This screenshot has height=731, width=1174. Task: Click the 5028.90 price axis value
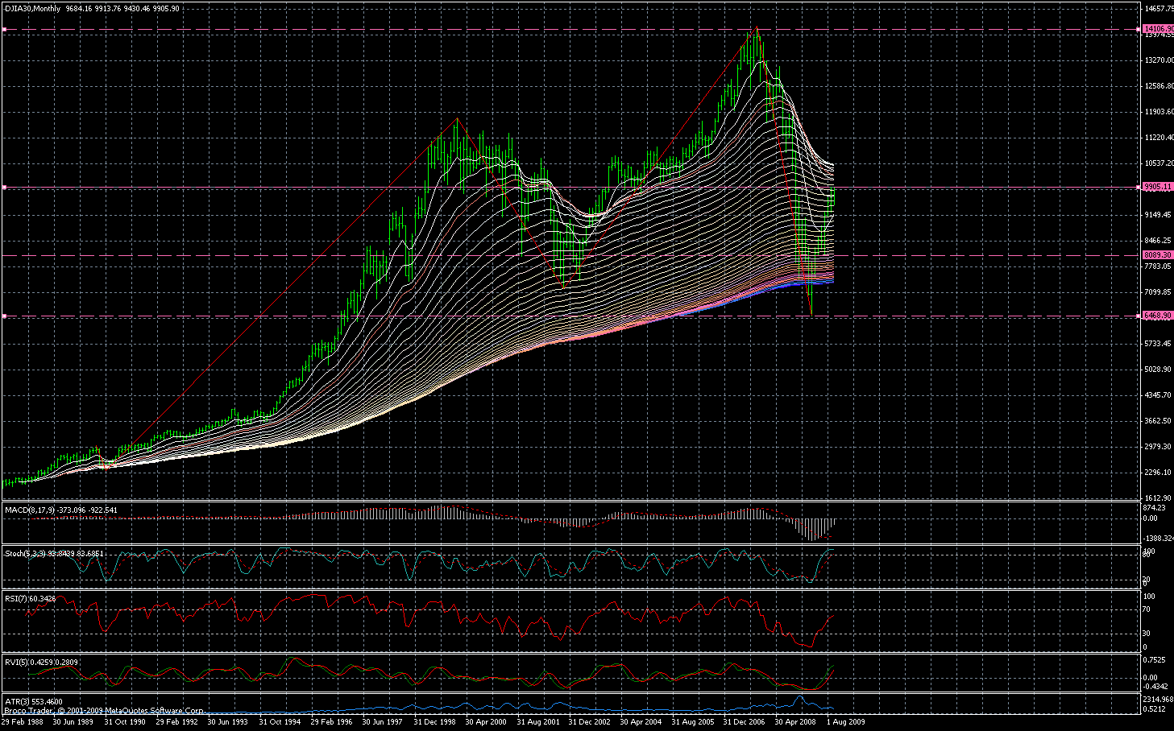click(1158, 370)
